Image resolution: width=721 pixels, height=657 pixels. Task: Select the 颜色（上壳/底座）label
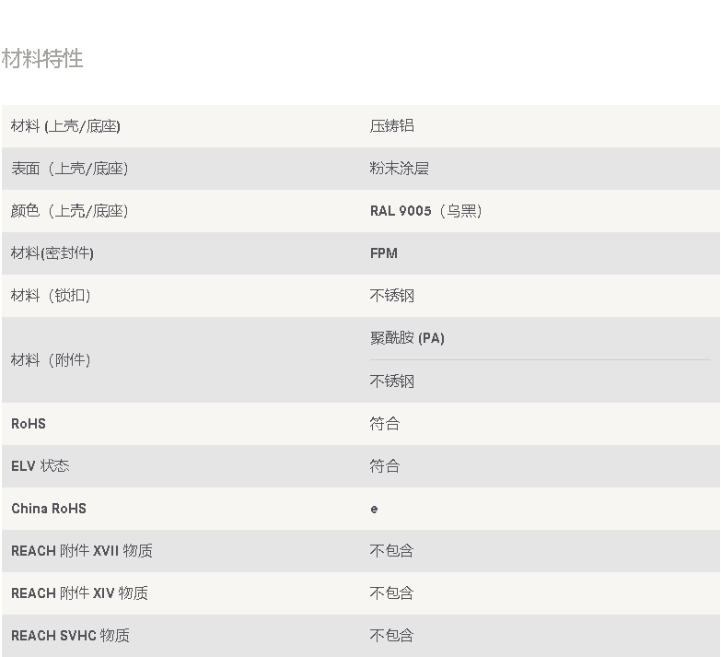point(69,211)
